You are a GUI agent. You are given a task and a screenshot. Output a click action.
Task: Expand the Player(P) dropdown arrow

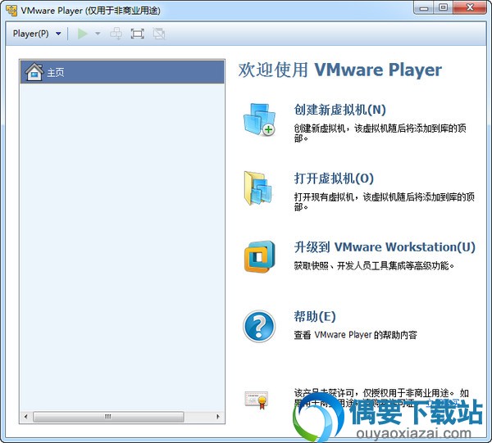pyautogui.click(x=58, y=34)
